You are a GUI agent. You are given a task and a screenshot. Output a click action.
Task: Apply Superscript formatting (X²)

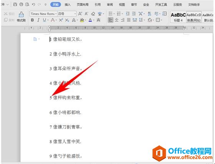tap(61, 20)
